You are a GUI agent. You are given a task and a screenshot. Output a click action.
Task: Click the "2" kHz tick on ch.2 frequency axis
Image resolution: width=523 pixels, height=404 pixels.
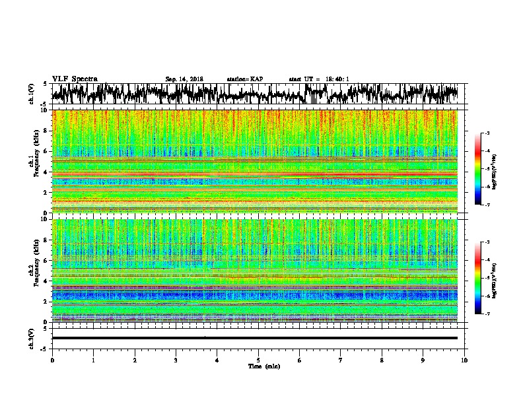pyautogui.click(x=46, y=302)
